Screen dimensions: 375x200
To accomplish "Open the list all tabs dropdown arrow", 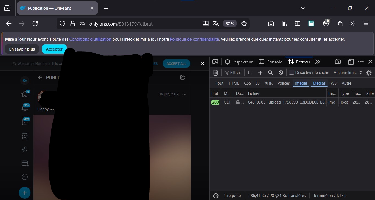I will (303, 8).
